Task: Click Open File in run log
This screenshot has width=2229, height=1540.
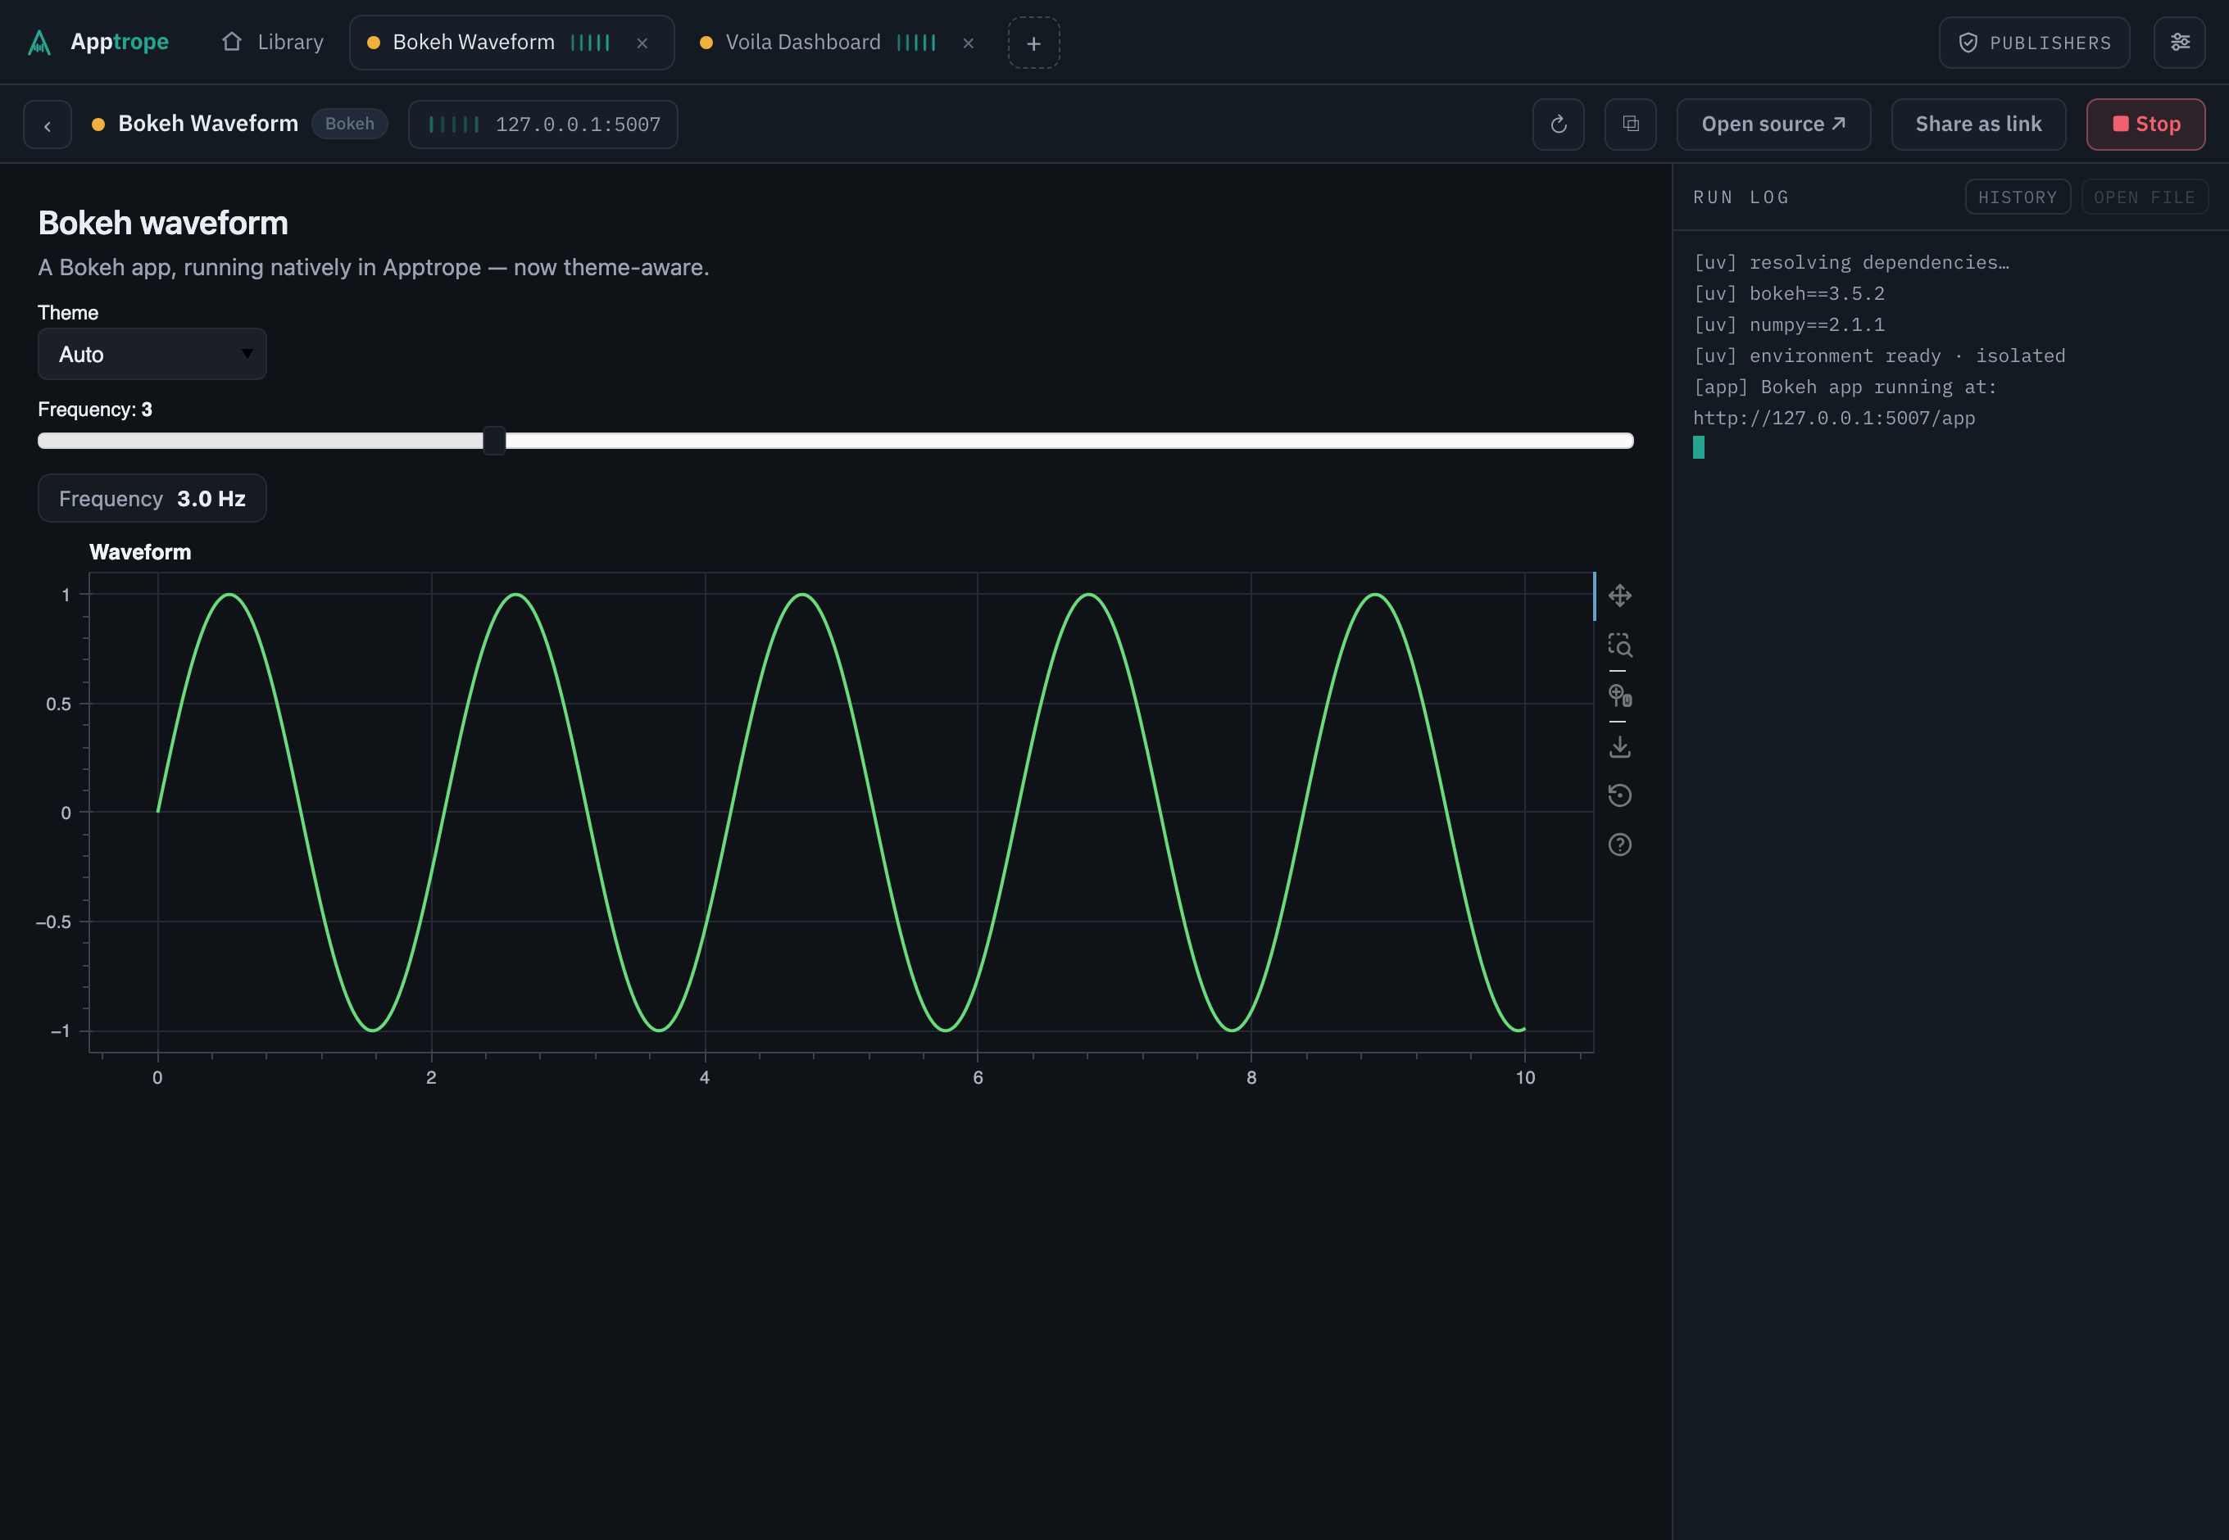Action: click(2144, 197)
